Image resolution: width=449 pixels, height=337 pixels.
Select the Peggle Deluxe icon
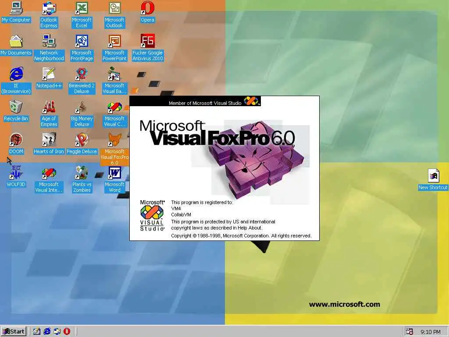pyautogui.click(x=82, y=144)
